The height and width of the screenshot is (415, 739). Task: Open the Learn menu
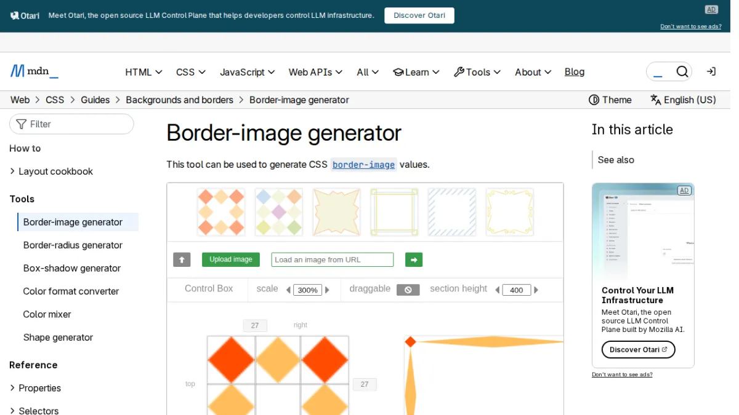[416, 72]
